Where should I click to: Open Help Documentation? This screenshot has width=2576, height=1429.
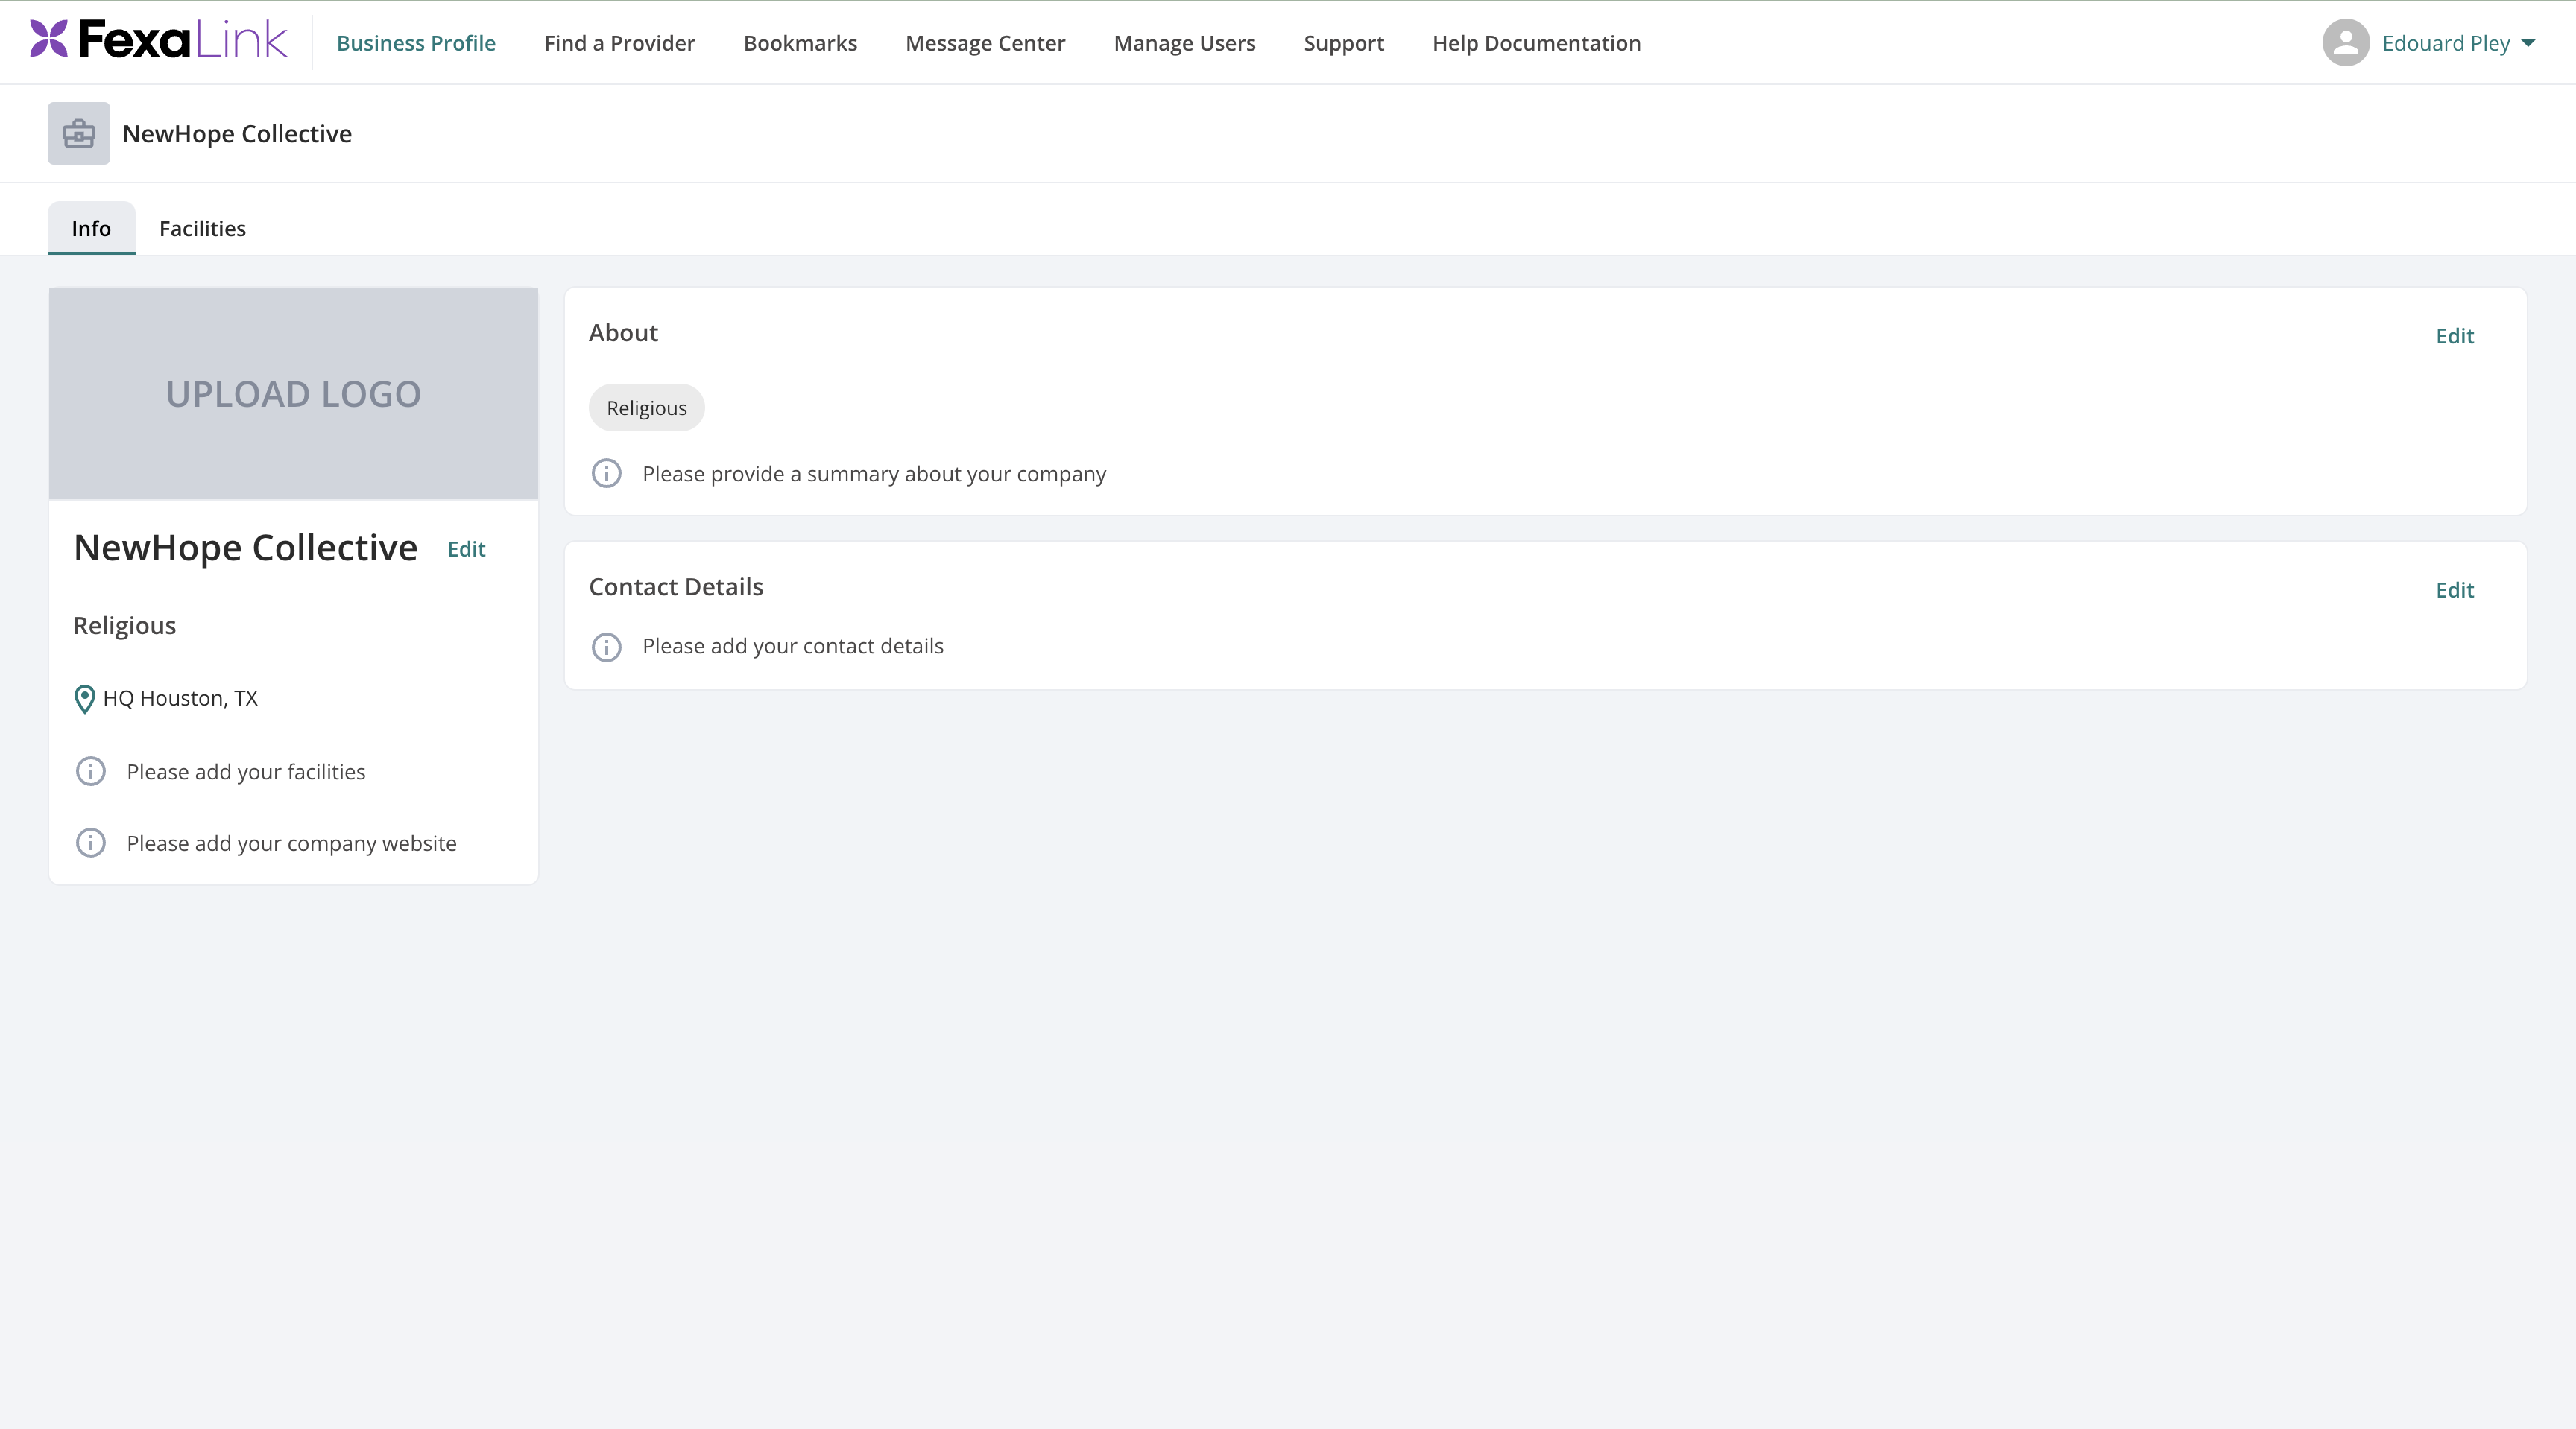tap(1536, 43)
